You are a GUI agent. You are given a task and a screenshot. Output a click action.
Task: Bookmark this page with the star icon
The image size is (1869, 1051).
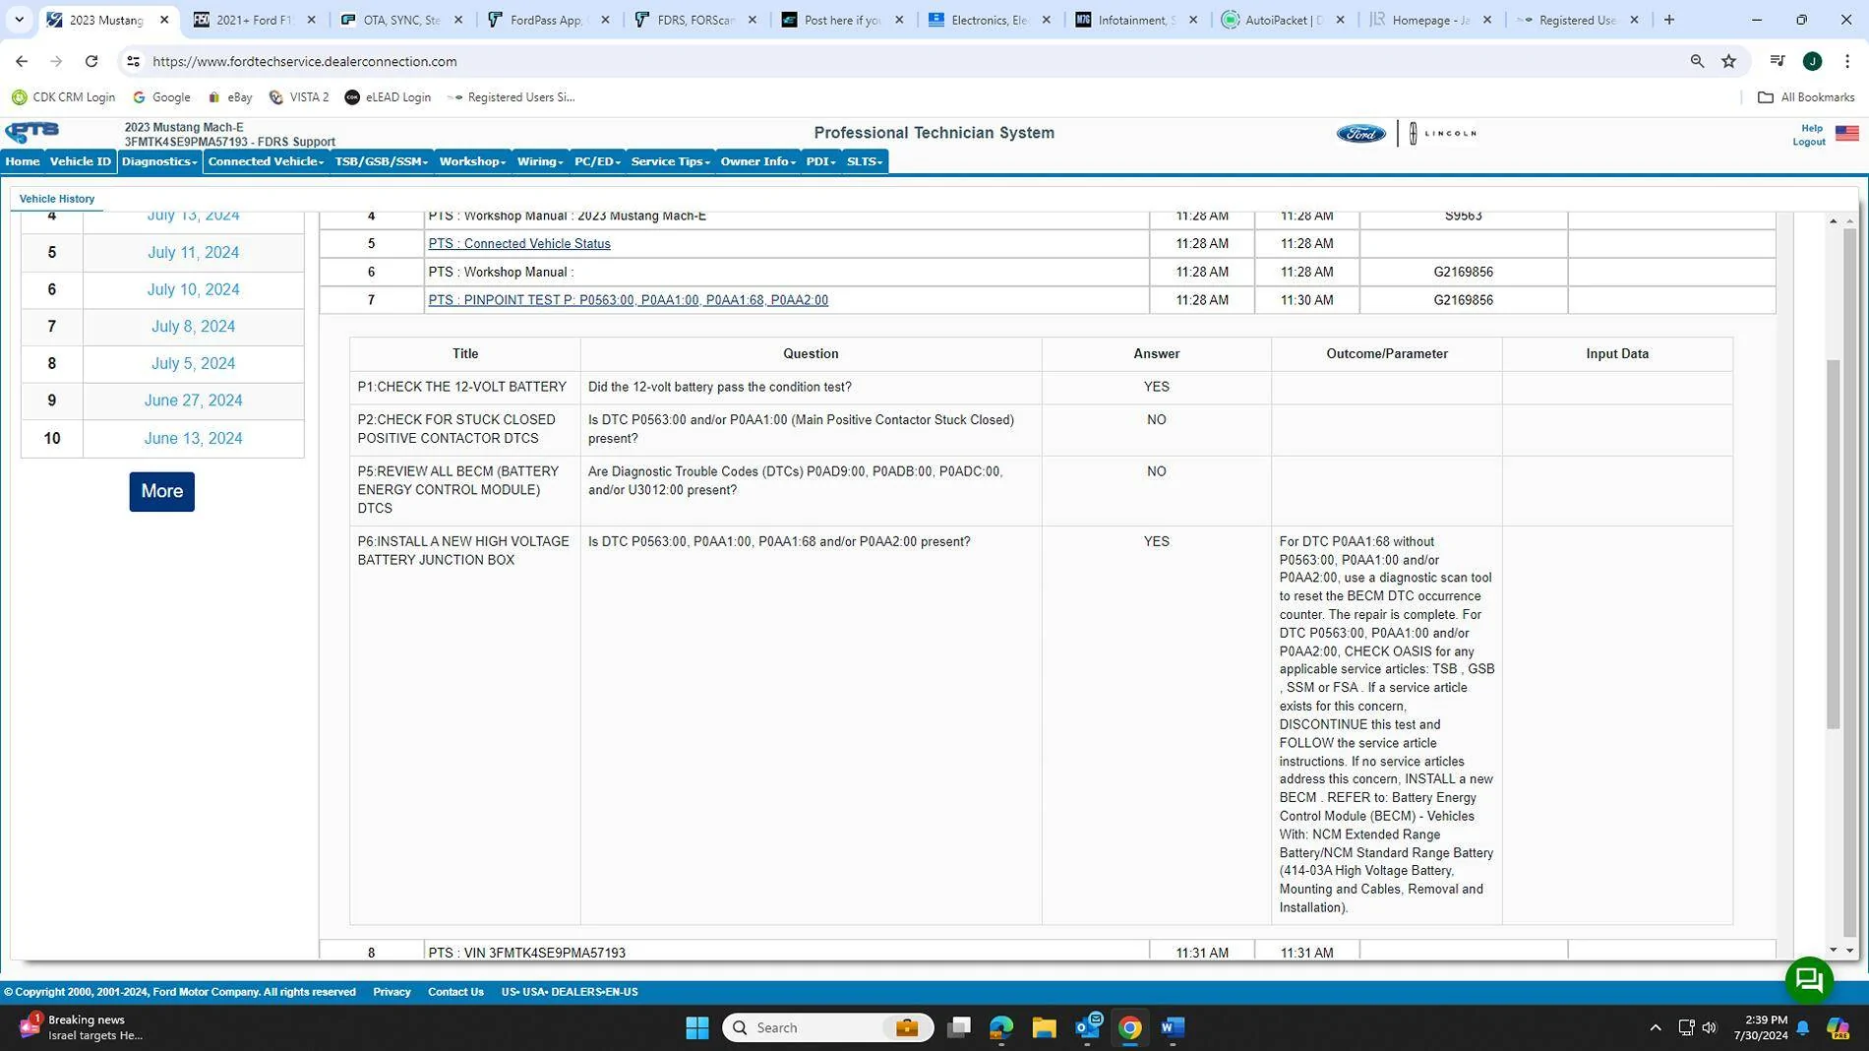coord(1729,61)
